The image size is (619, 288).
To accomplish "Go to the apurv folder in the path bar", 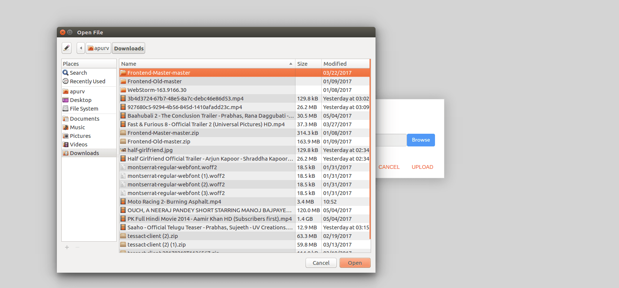I will (x=98, y=48).
